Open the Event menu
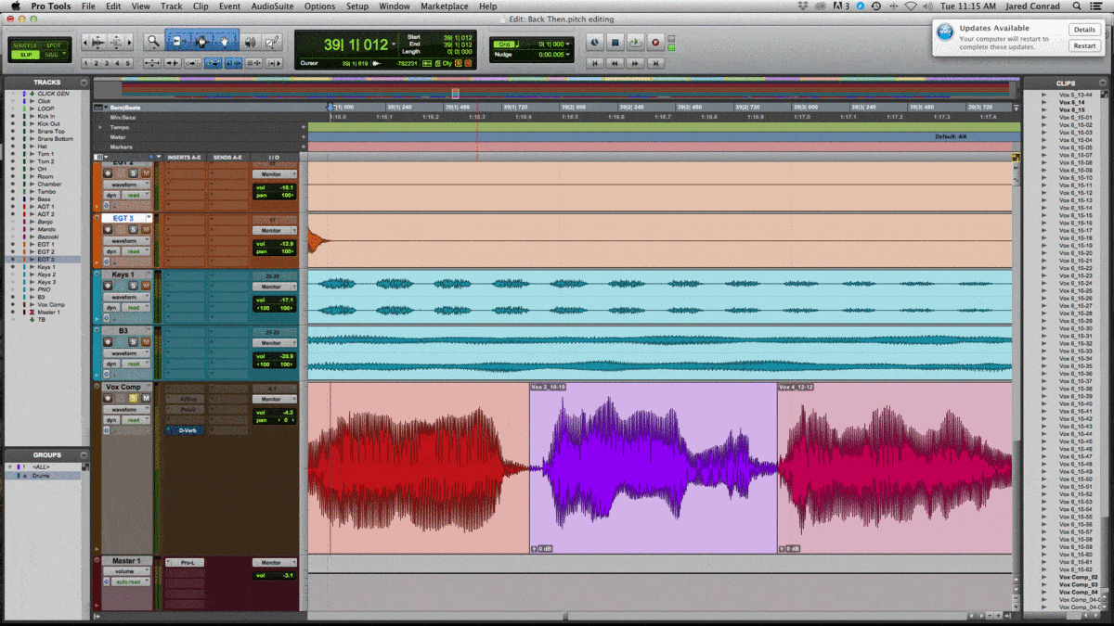1114x626 pixels. (229, 6)
